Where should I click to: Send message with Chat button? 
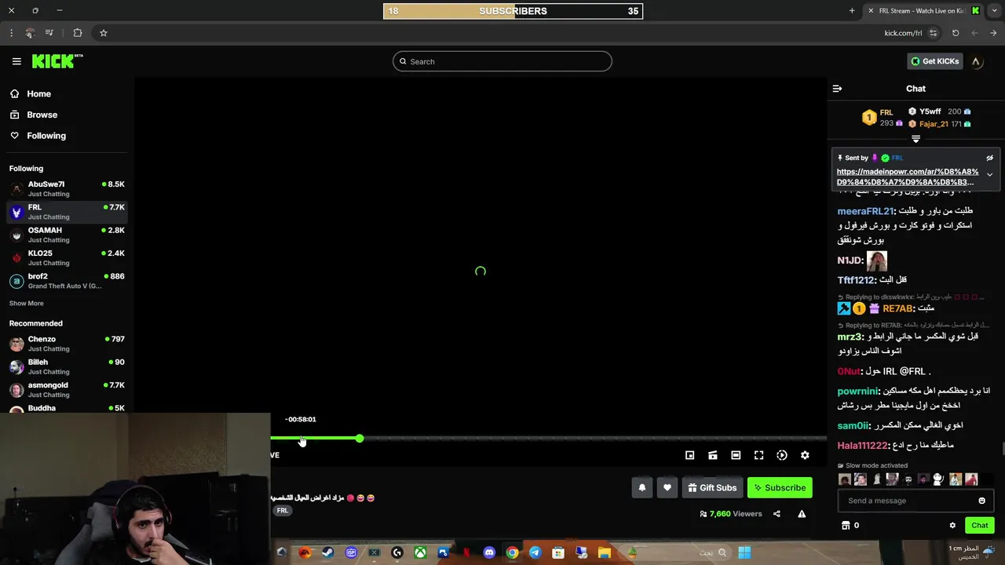(979, 525)
